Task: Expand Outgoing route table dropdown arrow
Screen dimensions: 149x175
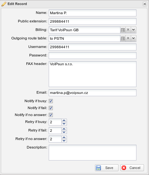Action: 134,38
